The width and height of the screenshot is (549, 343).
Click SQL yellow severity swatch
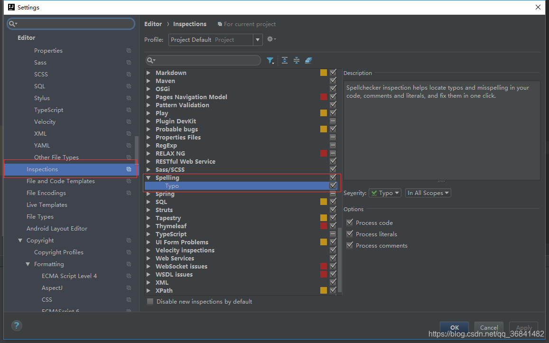point(324,202)
